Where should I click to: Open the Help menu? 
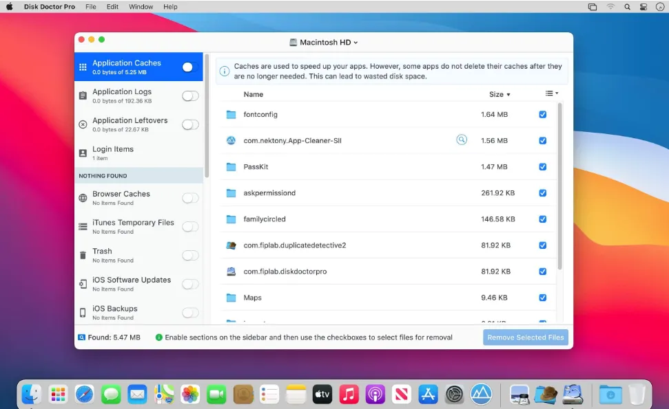point(170,7)
